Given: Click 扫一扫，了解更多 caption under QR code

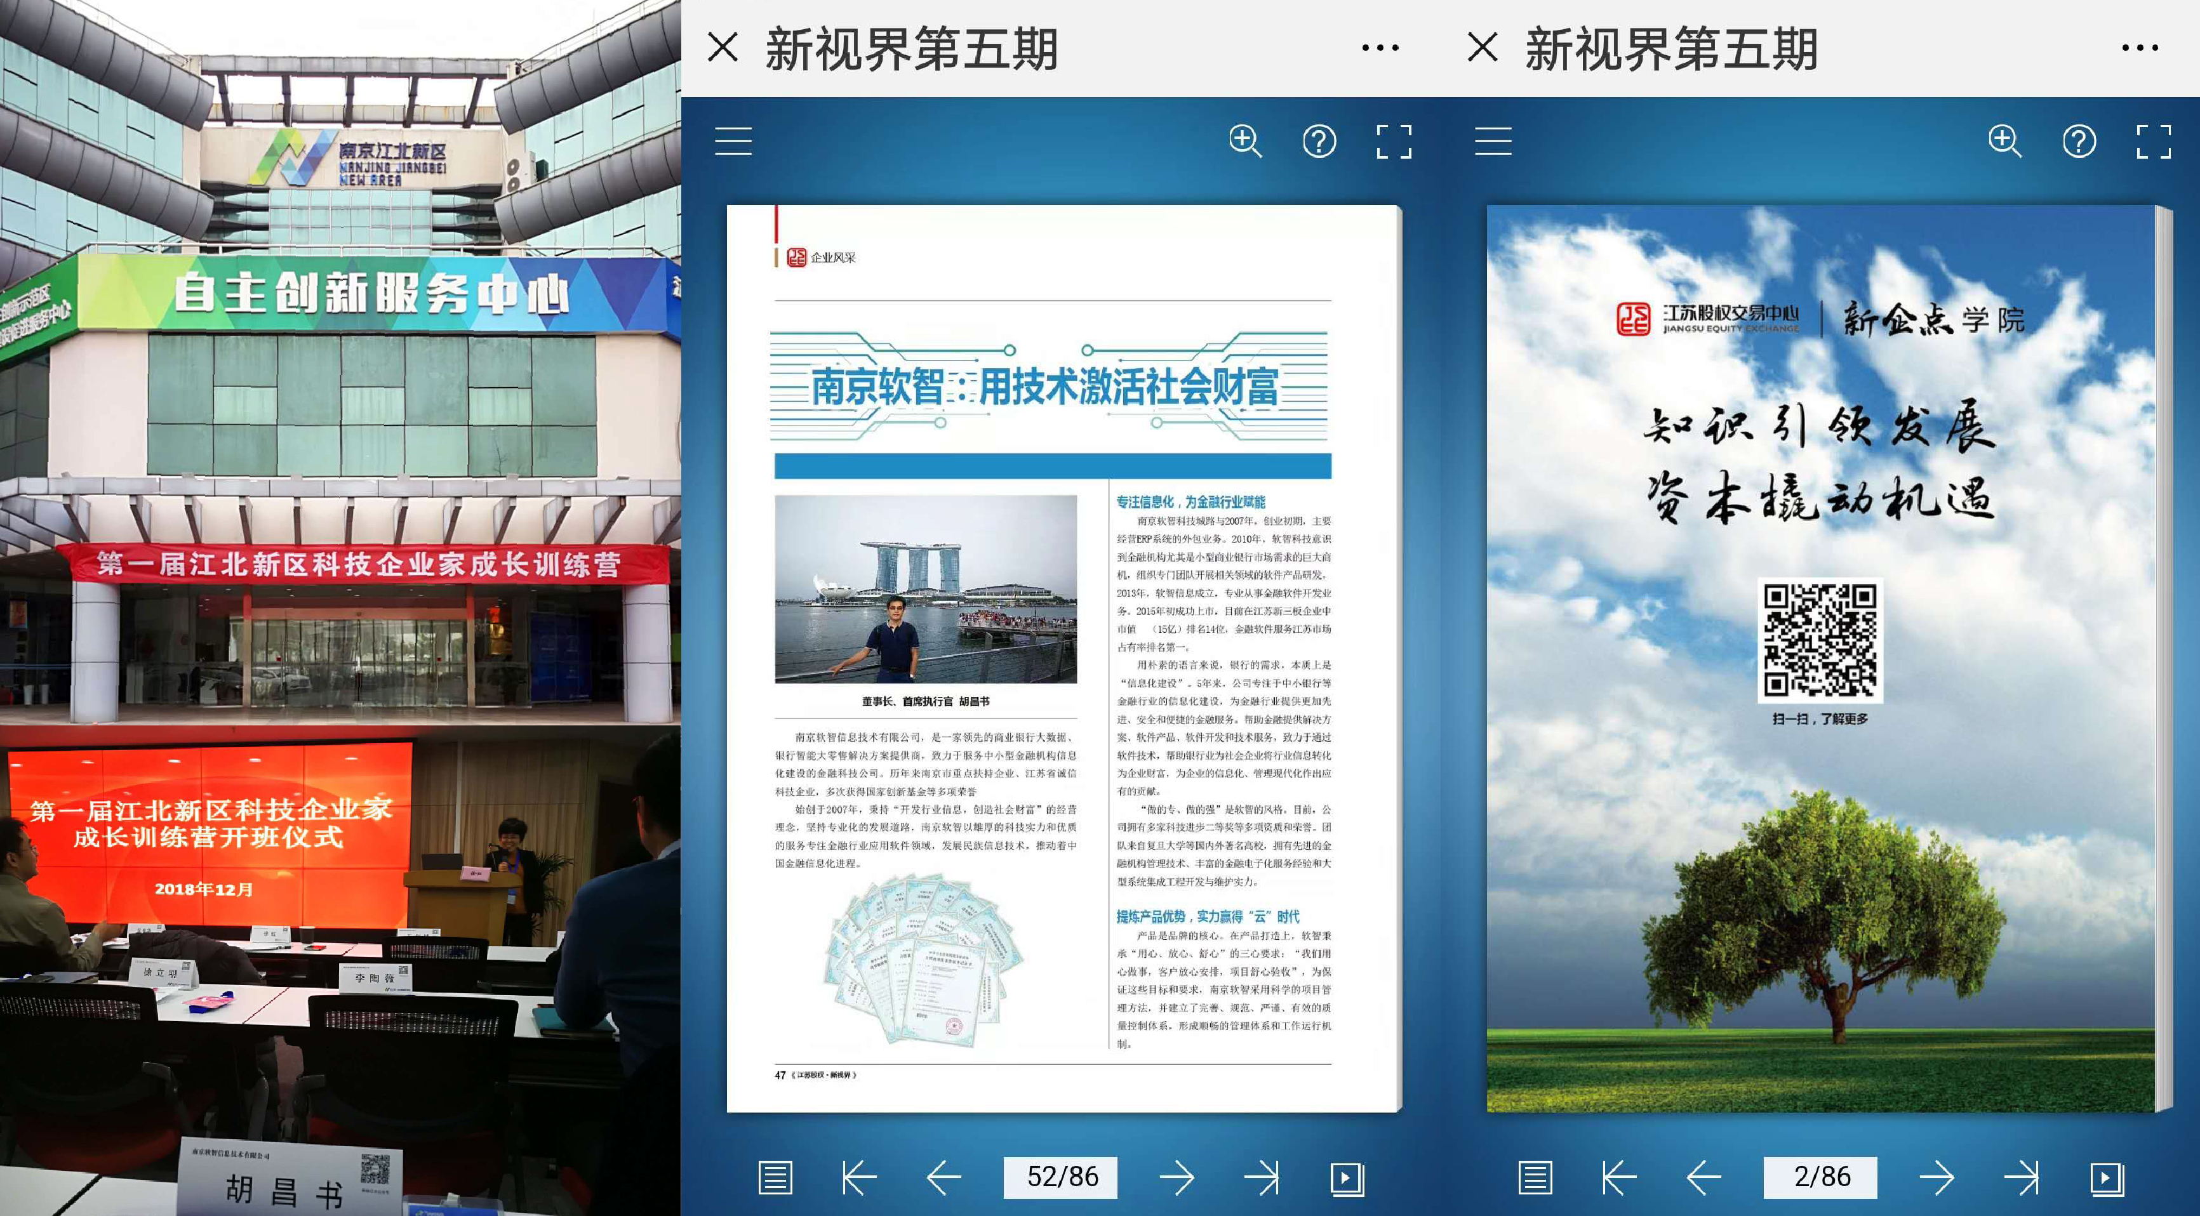Looking at the screenshot, I should 1820,719.
